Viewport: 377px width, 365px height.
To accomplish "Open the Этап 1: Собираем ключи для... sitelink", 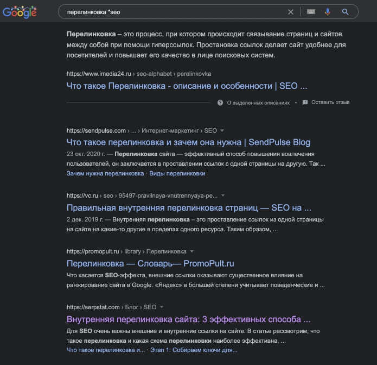I will 194,350.
